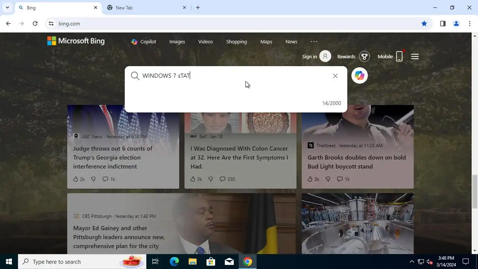Open comments on the Garth Brooks article
The width and height of the screenshot is (478, 269).
pyautogui.click(x=343, y=179)
